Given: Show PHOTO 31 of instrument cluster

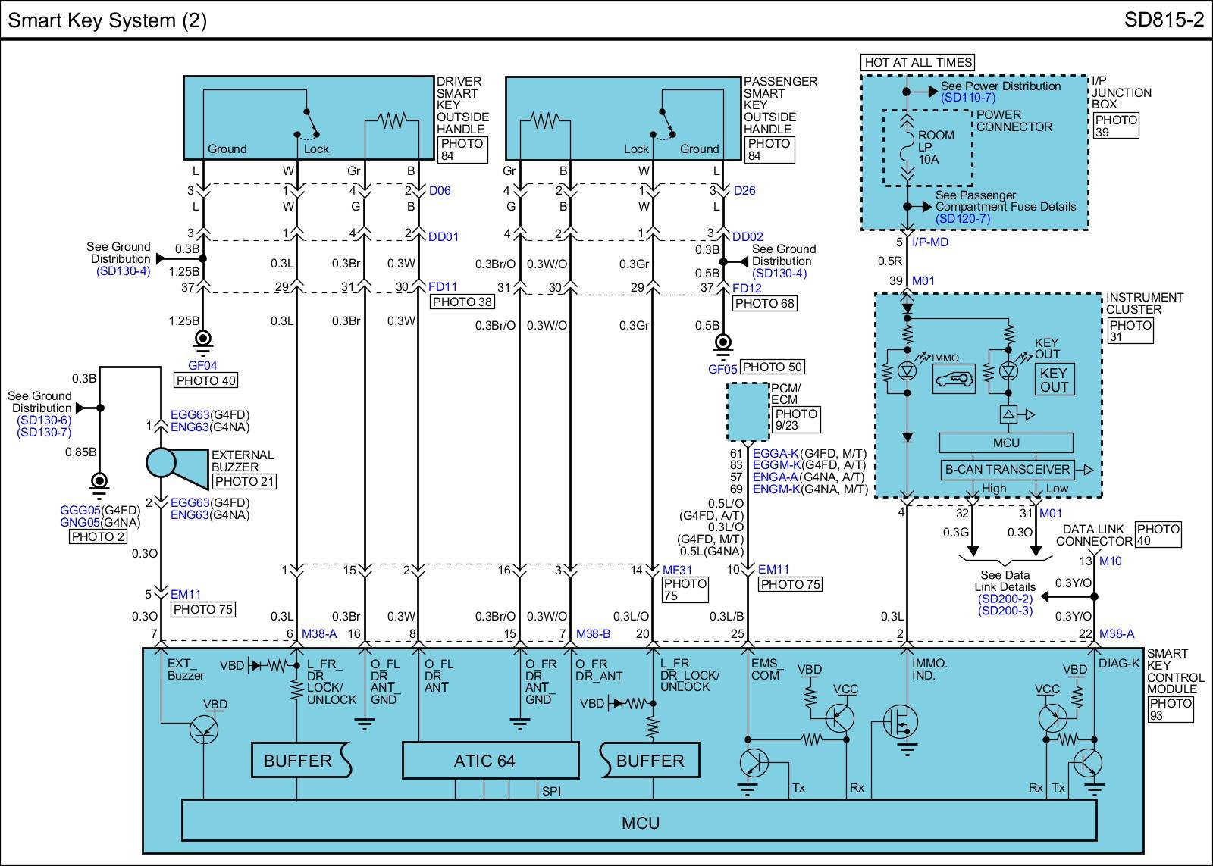Looking at the screenshot, I should [1130, 330].
